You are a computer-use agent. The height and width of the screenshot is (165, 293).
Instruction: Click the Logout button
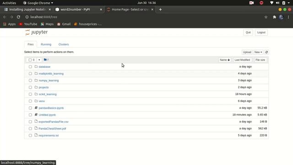261,33
